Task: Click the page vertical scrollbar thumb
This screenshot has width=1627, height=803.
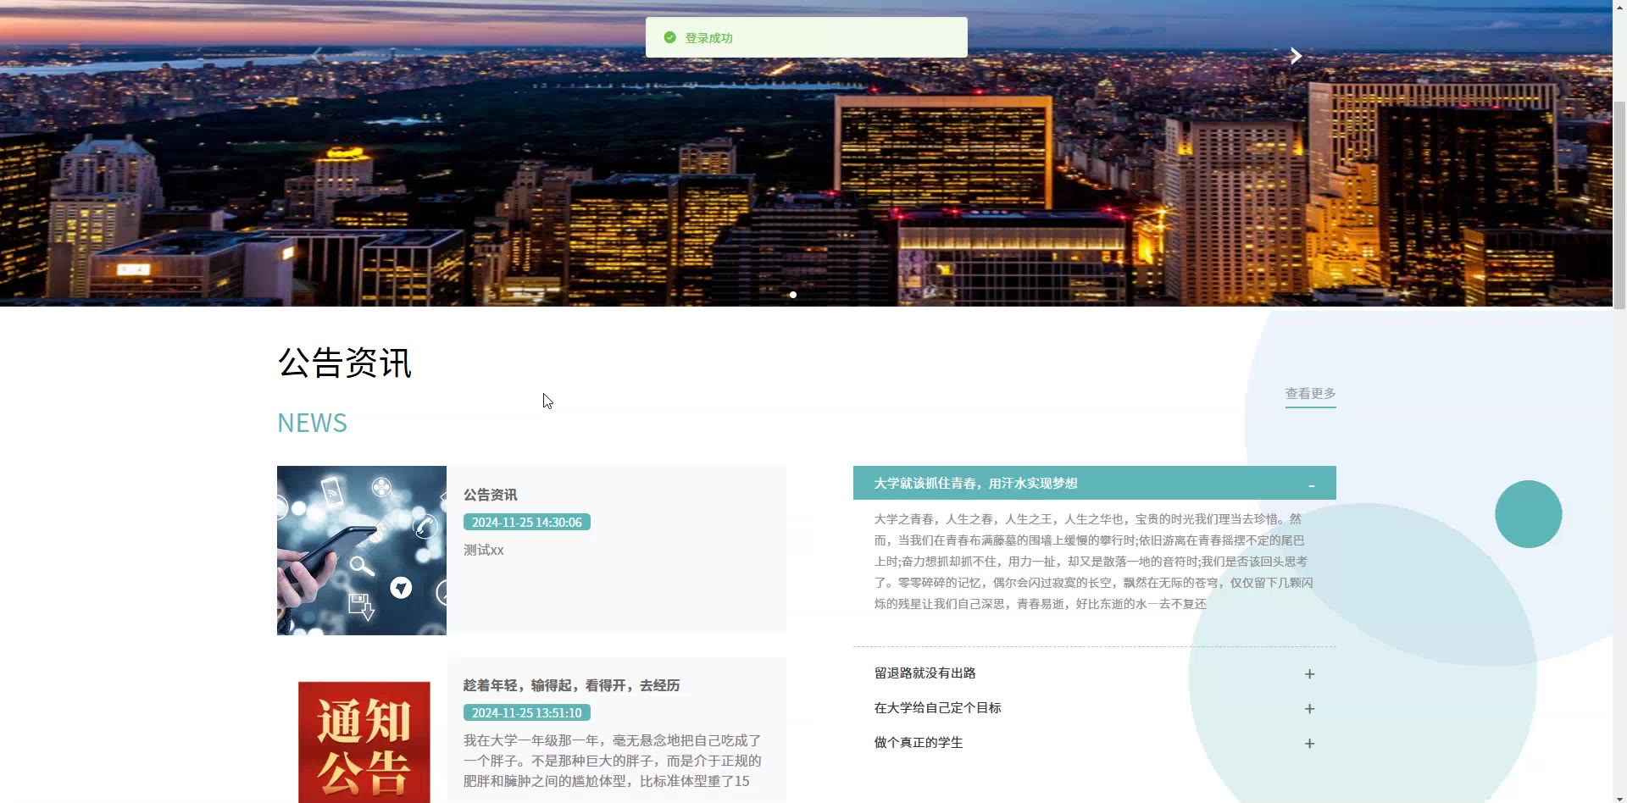Action: [1619, 205]
